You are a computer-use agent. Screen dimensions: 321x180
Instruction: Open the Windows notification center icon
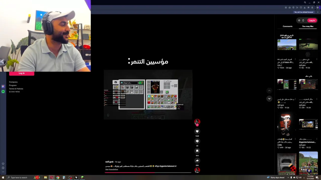click(x=317, y=177)
